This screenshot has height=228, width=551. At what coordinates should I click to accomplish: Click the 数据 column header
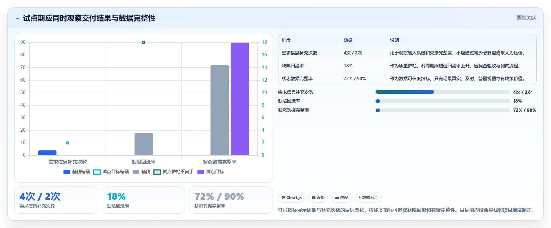pos(348,40)
